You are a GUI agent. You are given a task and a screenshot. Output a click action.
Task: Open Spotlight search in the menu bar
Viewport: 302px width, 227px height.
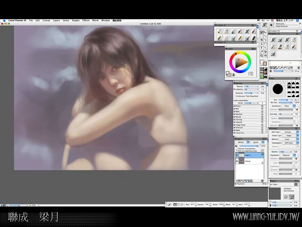pos(298,20)
